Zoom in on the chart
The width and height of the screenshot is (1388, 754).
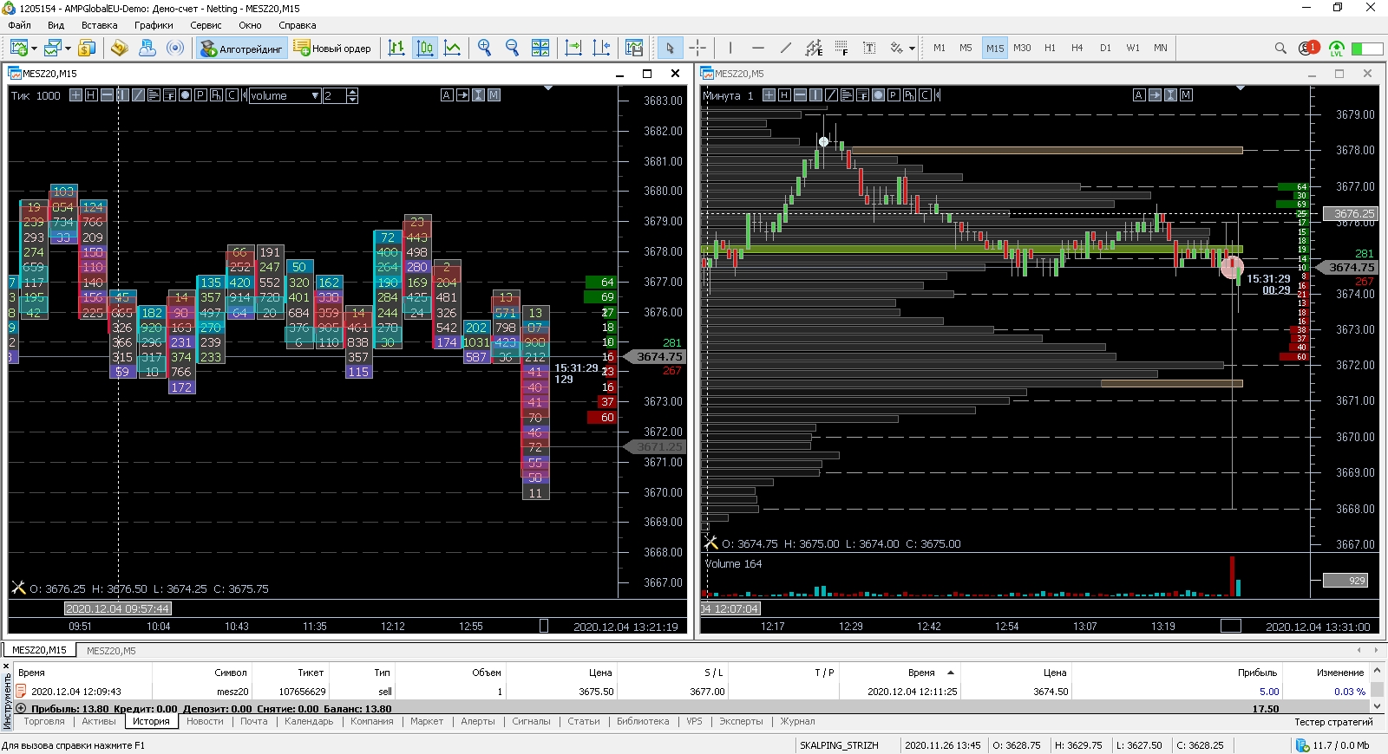click(484, 48)
